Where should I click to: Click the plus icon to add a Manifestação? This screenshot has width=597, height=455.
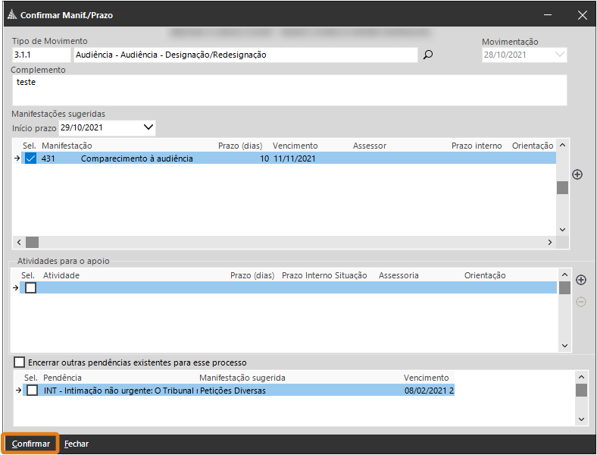[577, 174]
